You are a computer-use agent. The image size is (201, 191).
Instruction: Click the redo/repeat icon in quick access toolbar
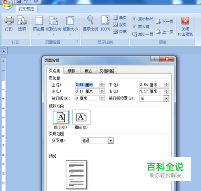pos(36,1)
